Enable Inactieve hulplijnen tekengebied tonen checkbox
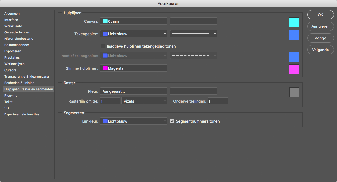 [x=103, y=46]
